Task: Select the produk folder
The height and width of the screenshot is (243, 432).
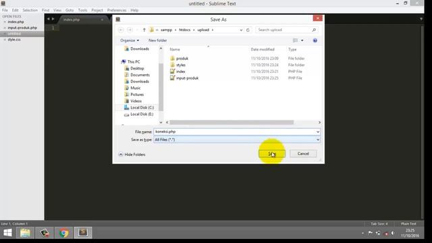Action: (182, 59)
